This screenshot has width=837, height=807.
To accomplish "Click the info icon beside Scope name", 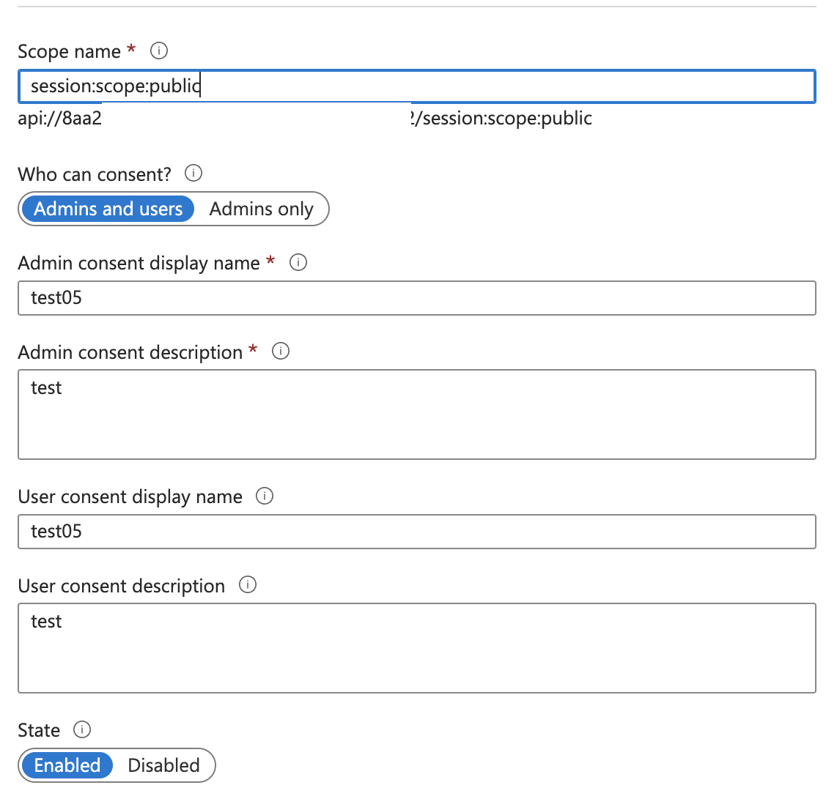I will 159,51.
